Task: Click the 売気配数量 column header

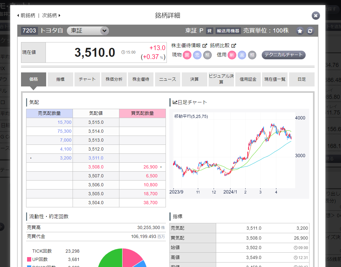Action: pyautogui.click(x=49, y=113)
